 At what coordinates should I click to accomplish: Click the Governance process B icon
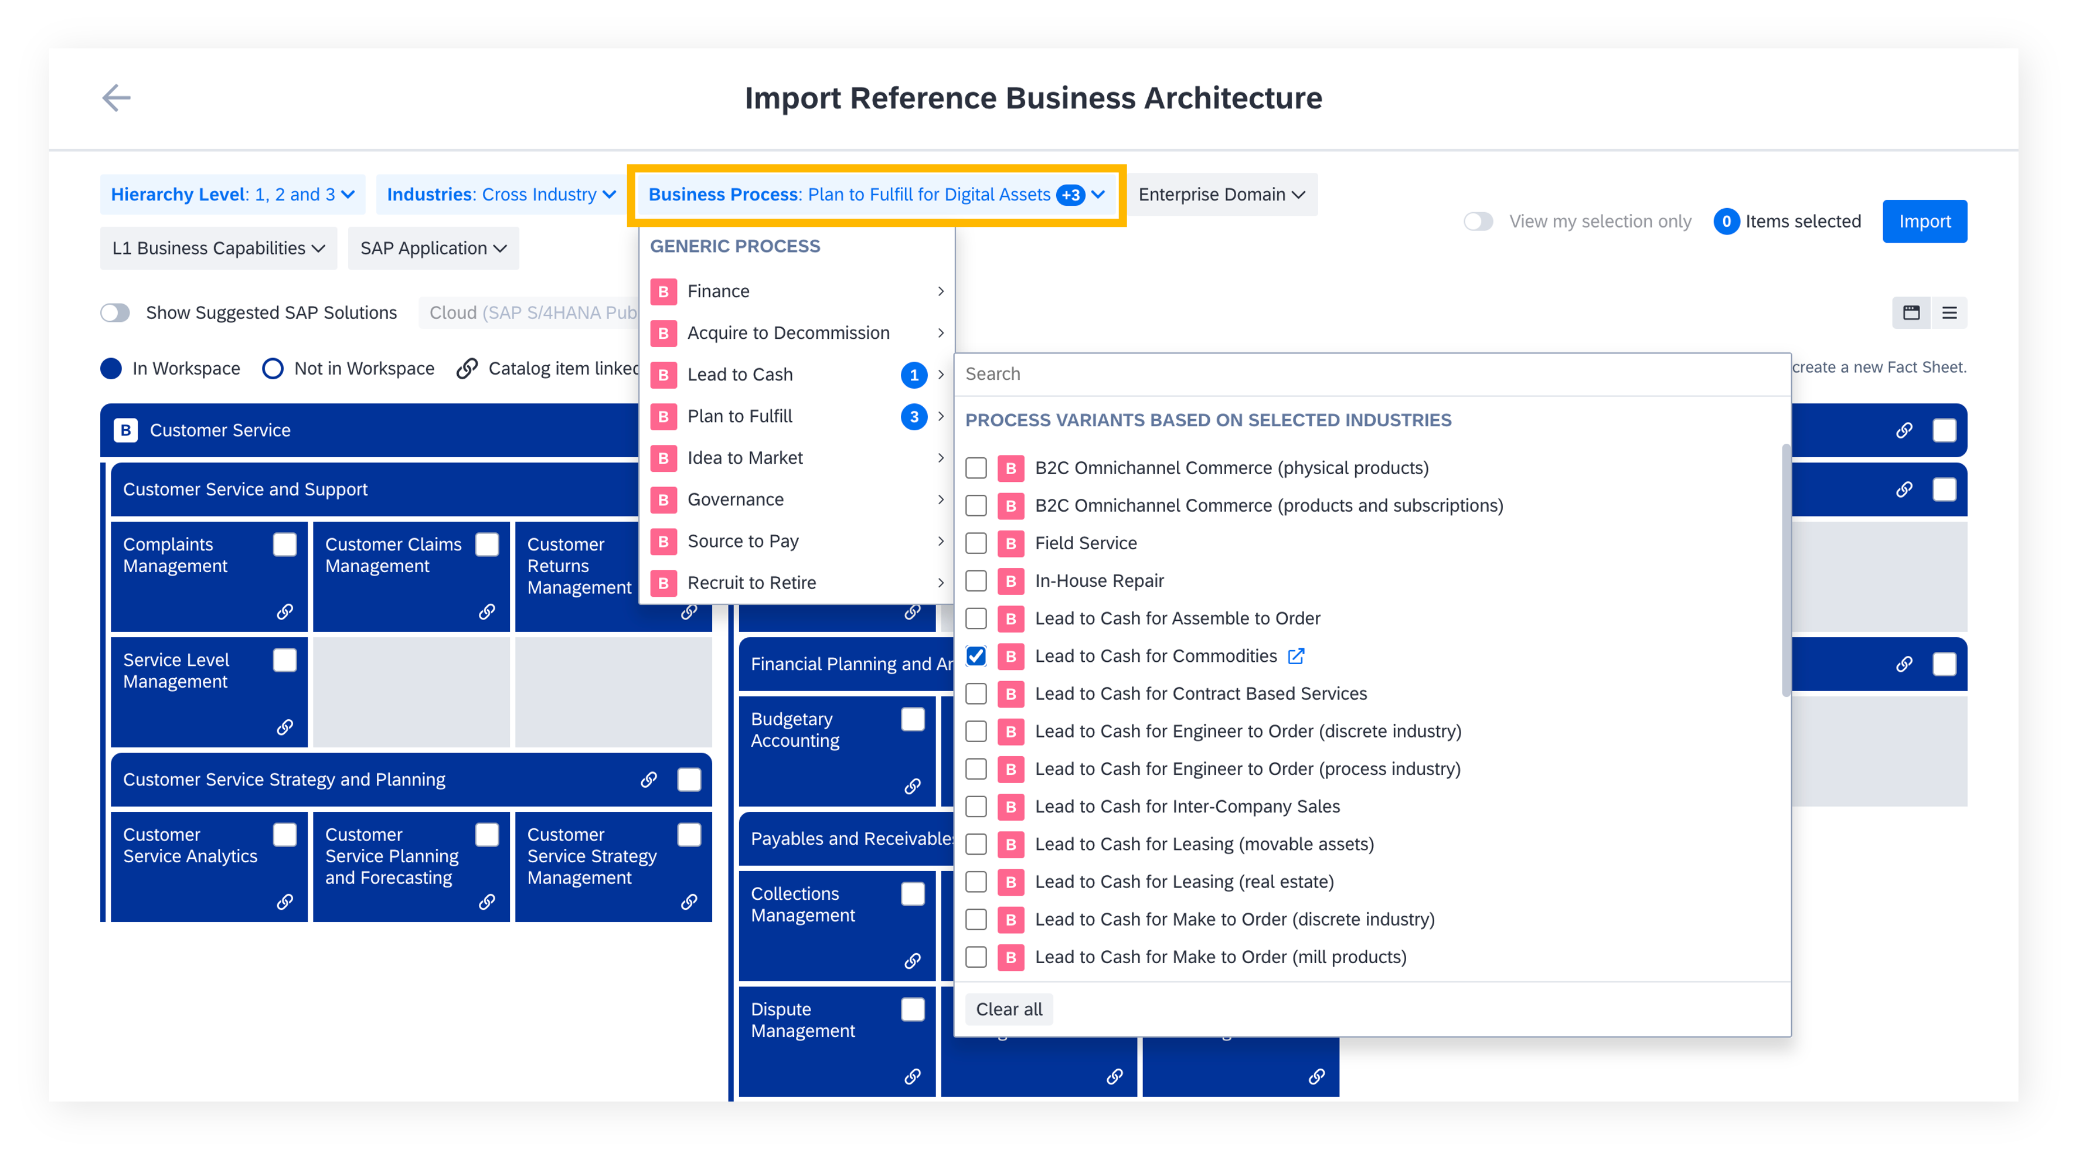pos(663,499)
